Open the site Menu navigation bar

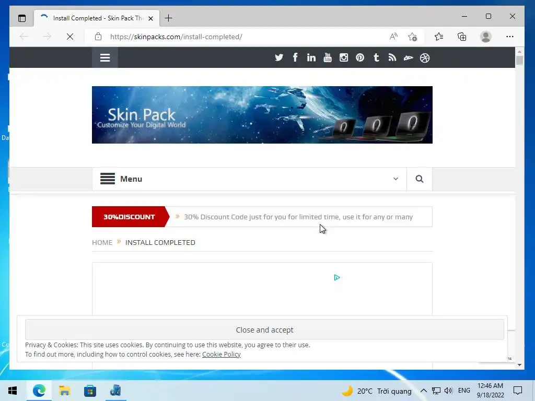[249, 179]
